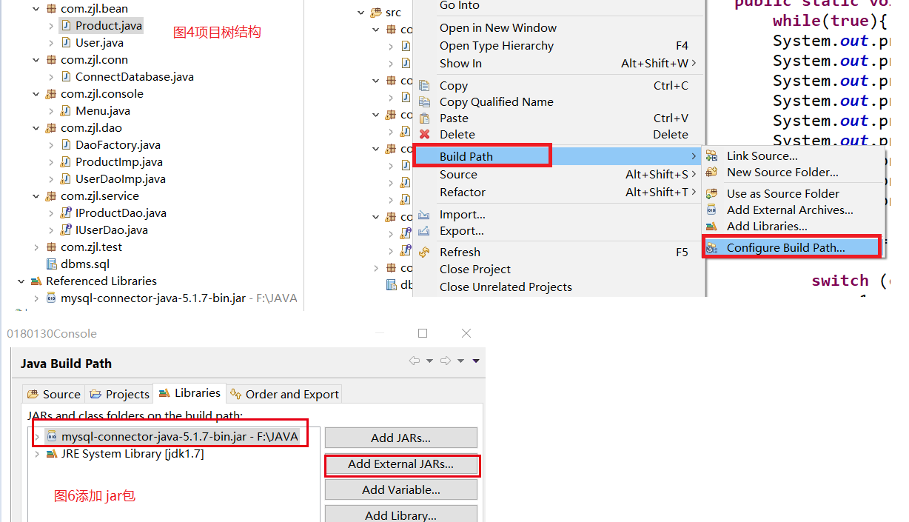
Task: Switch to the Source tab
Action: (53, 394)
